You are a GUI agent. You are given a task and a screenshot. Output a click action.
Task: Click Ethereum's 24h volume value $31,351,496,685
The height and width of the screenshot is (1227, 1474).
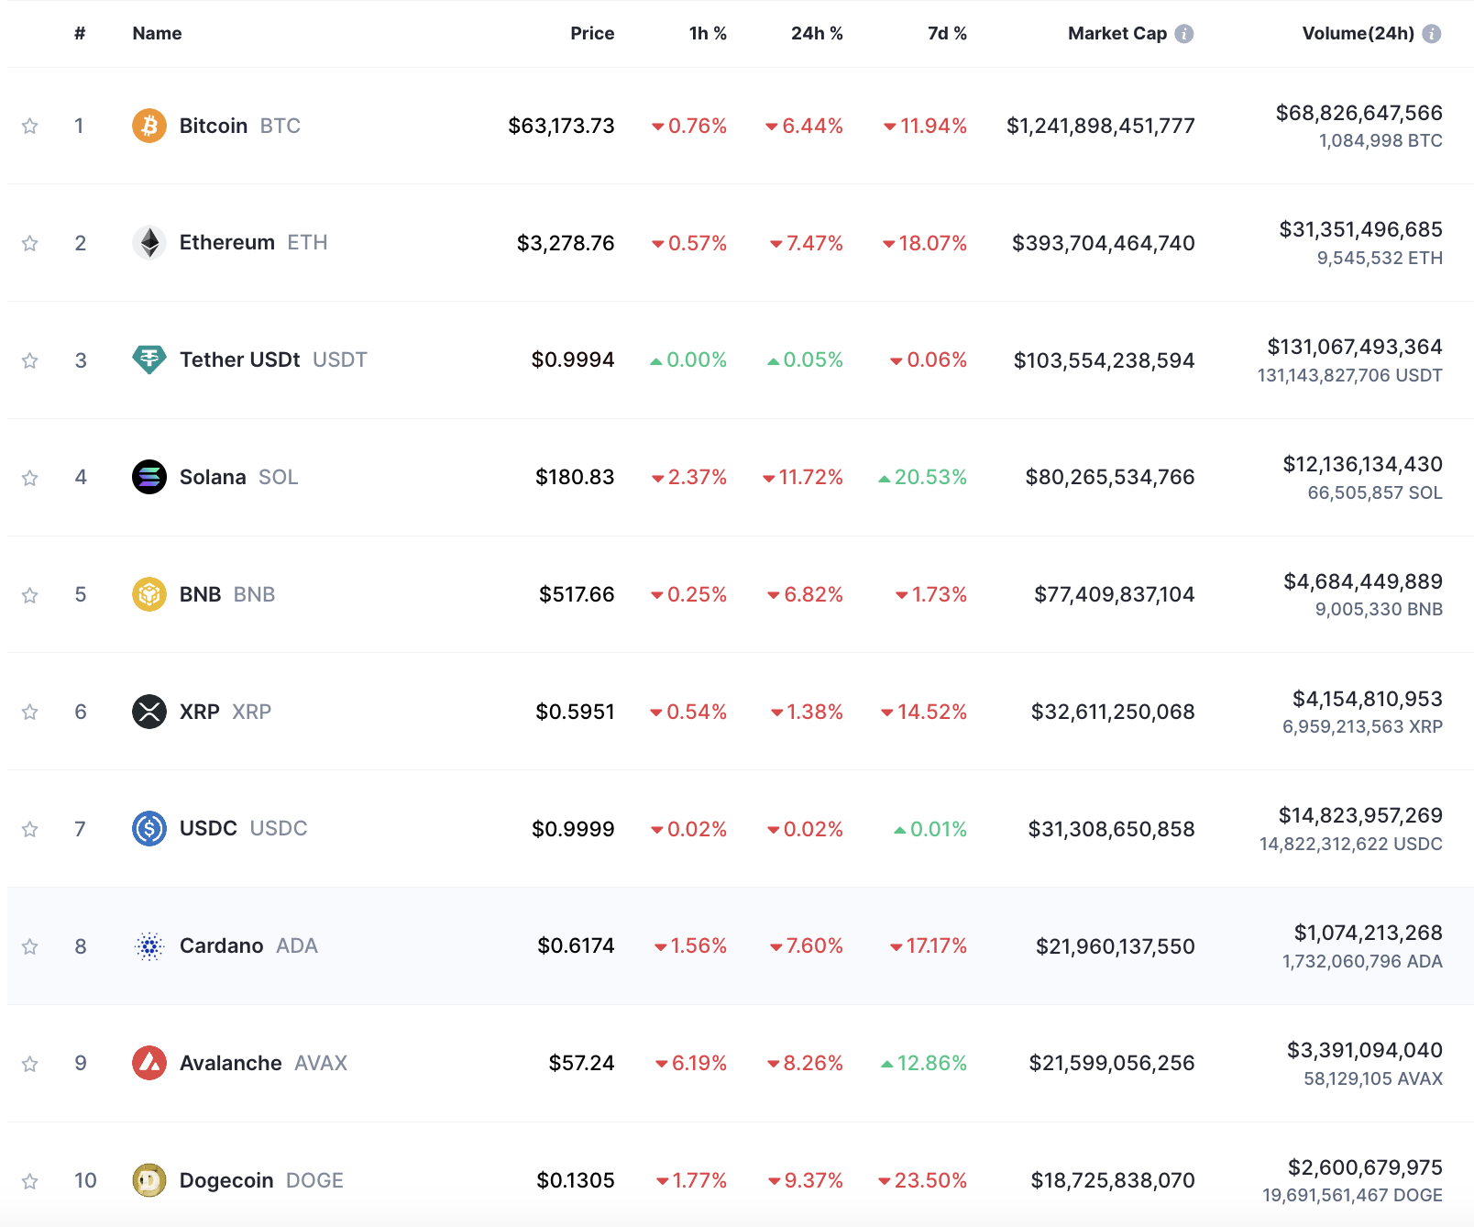1360,229
